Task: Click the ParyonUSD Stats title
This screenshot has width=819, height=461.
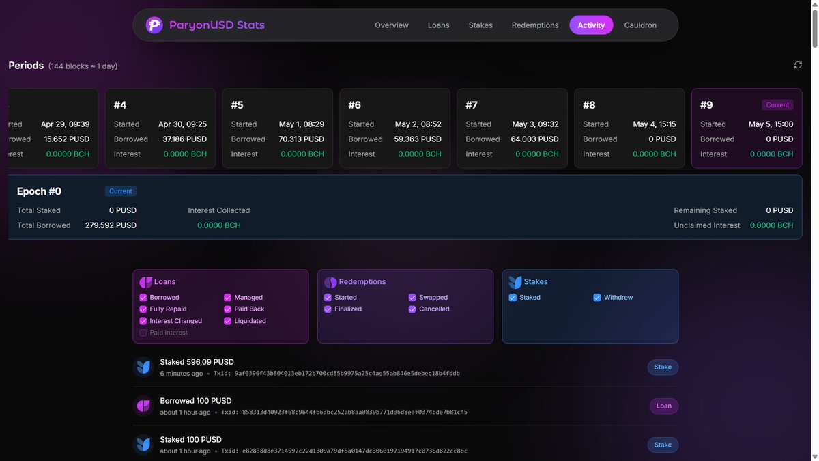Action: [x=217, y=25]
